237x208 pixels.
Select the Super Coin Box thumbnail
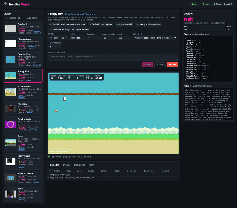[x=11, y=178]
